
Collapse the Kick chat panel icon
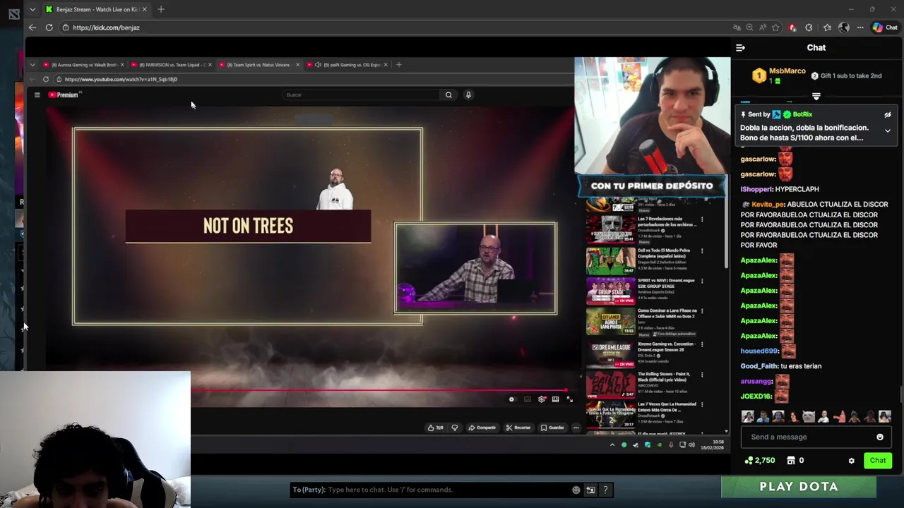coord(740,48)
